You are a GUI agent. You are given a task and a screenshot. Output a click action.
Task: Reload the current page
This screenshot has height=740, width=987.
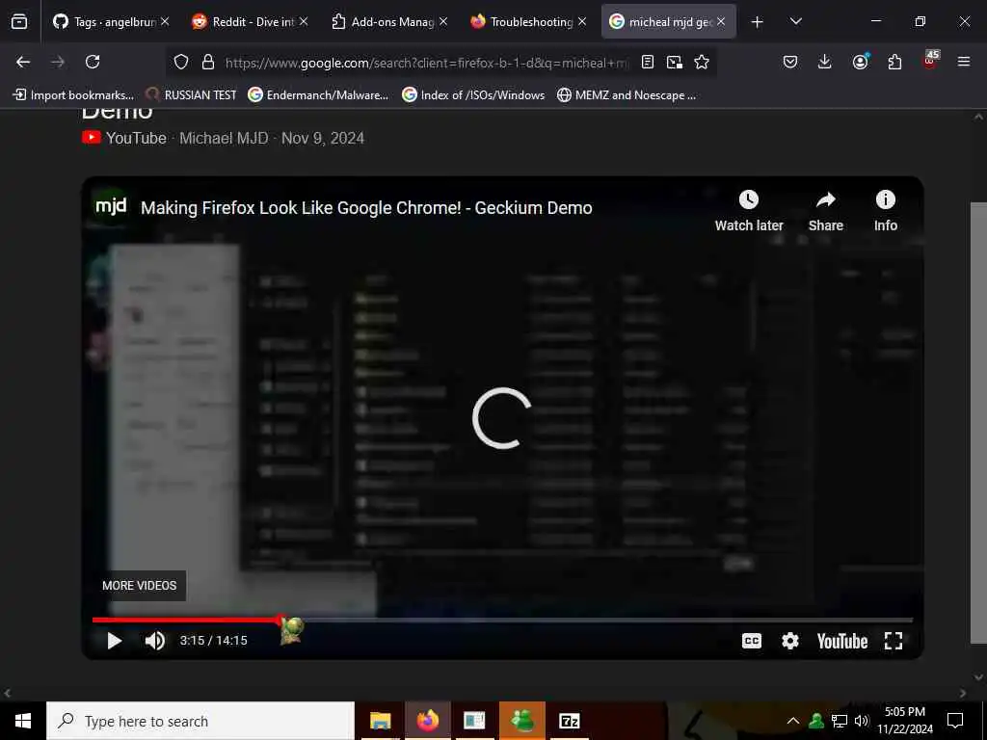tap(93, 62)
